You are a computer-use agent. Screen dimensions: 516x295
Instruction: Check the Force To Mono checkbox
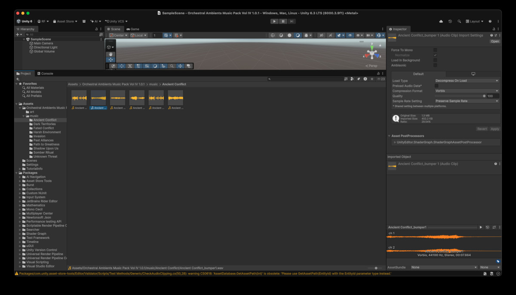[435, 50]
